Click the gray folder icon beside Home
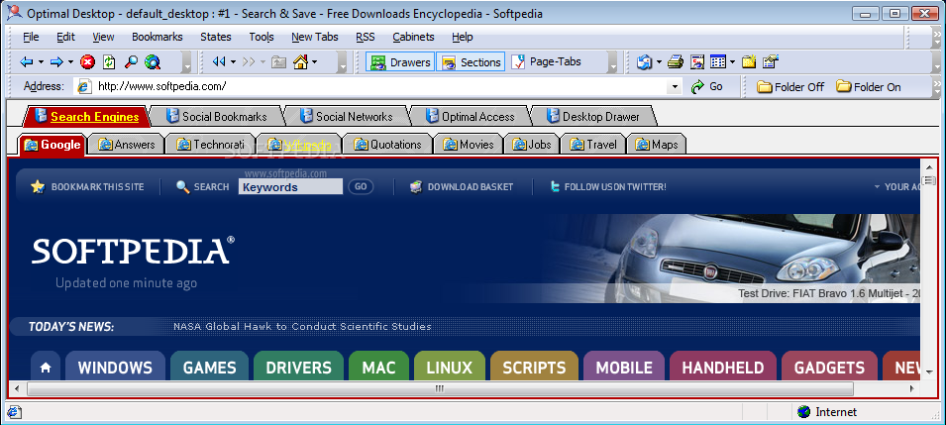 pos(278,61)
